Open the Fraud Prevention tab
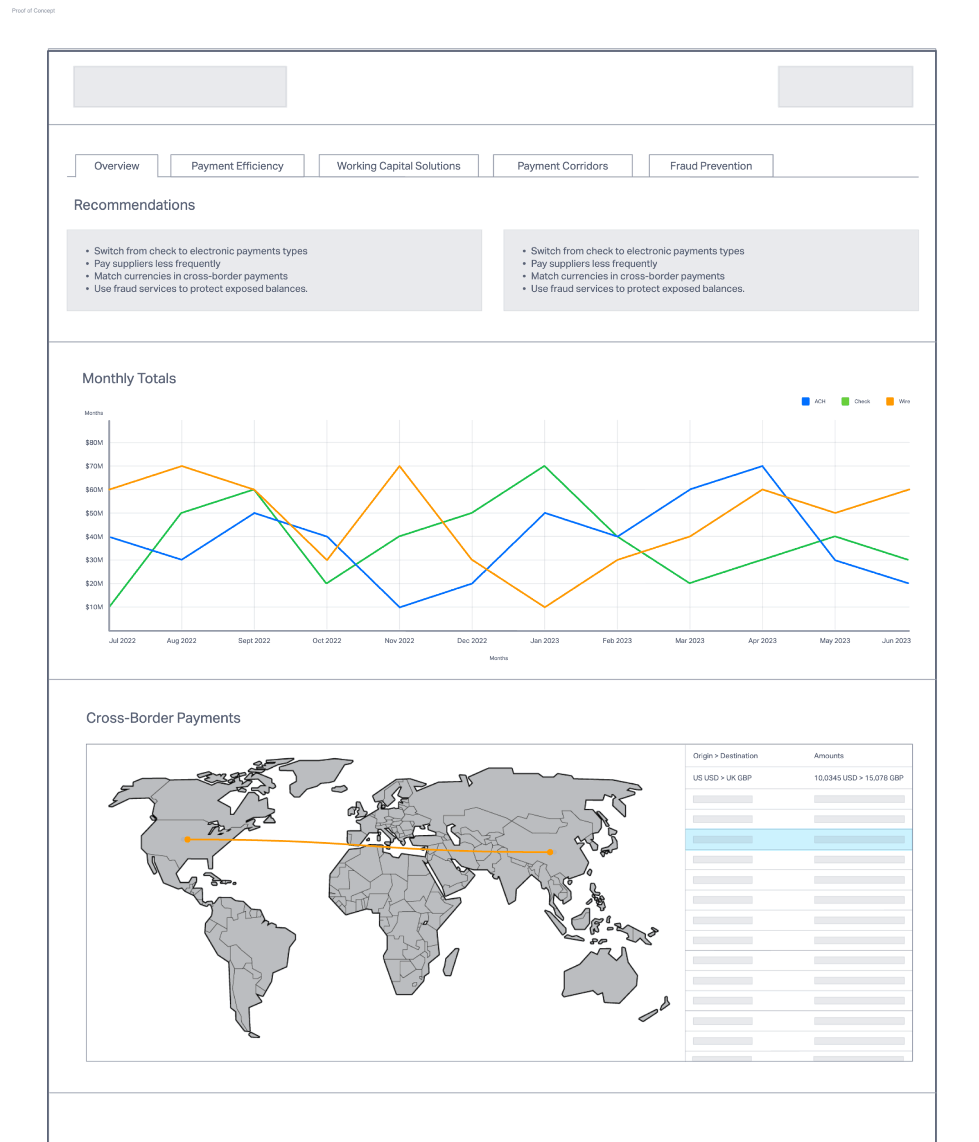The width and height of the screenshot is (979, 1142). (710, 166)
